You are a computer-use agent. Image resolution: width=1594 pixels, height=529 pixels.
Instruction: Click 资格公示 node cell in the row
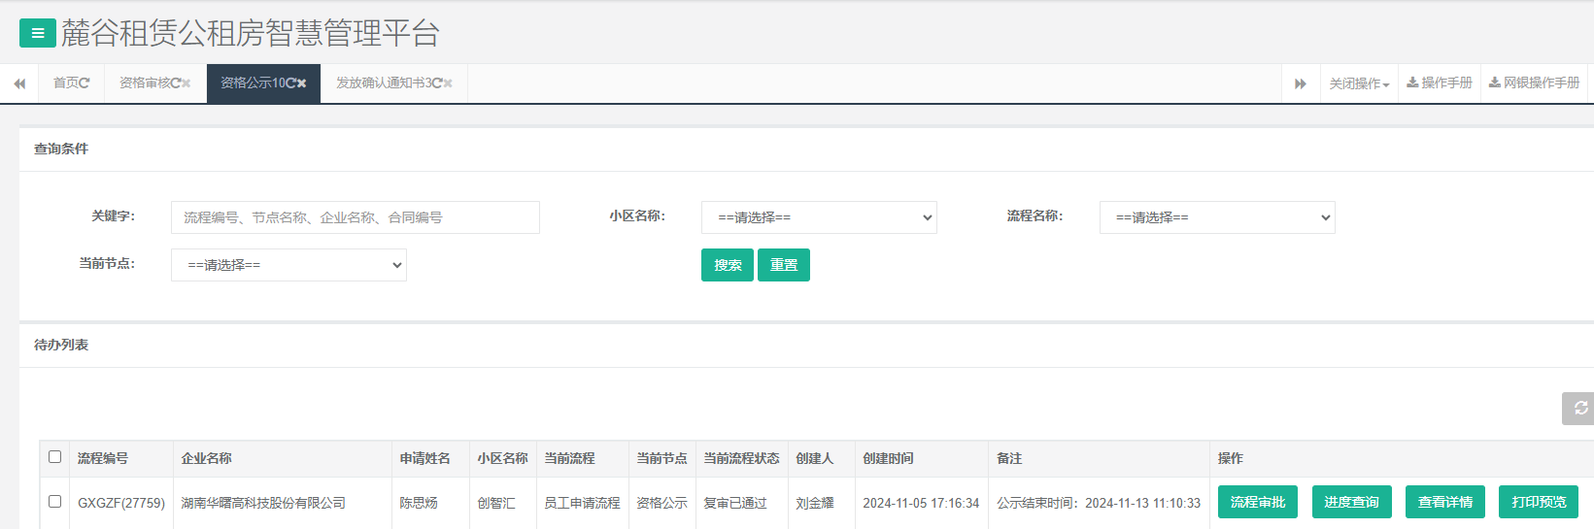pos(661,503)
